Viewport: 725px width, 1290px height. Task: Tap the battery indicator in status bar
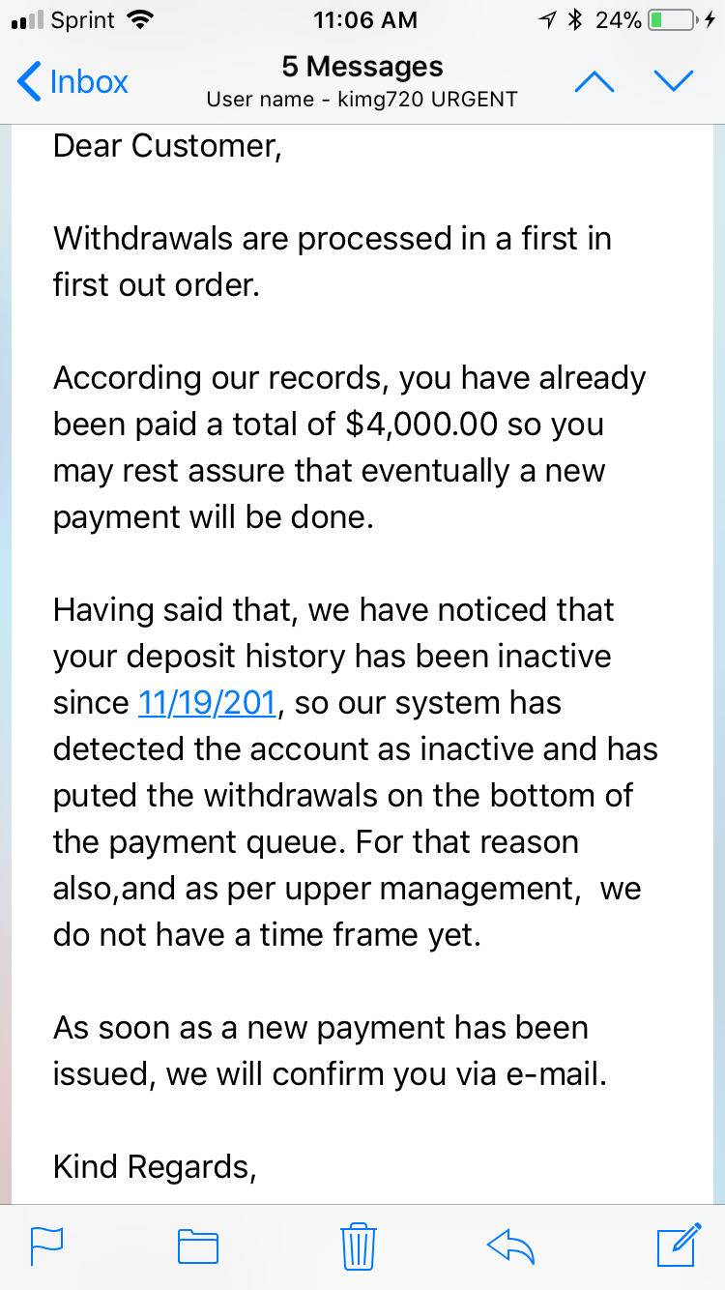tap(672, 19)
